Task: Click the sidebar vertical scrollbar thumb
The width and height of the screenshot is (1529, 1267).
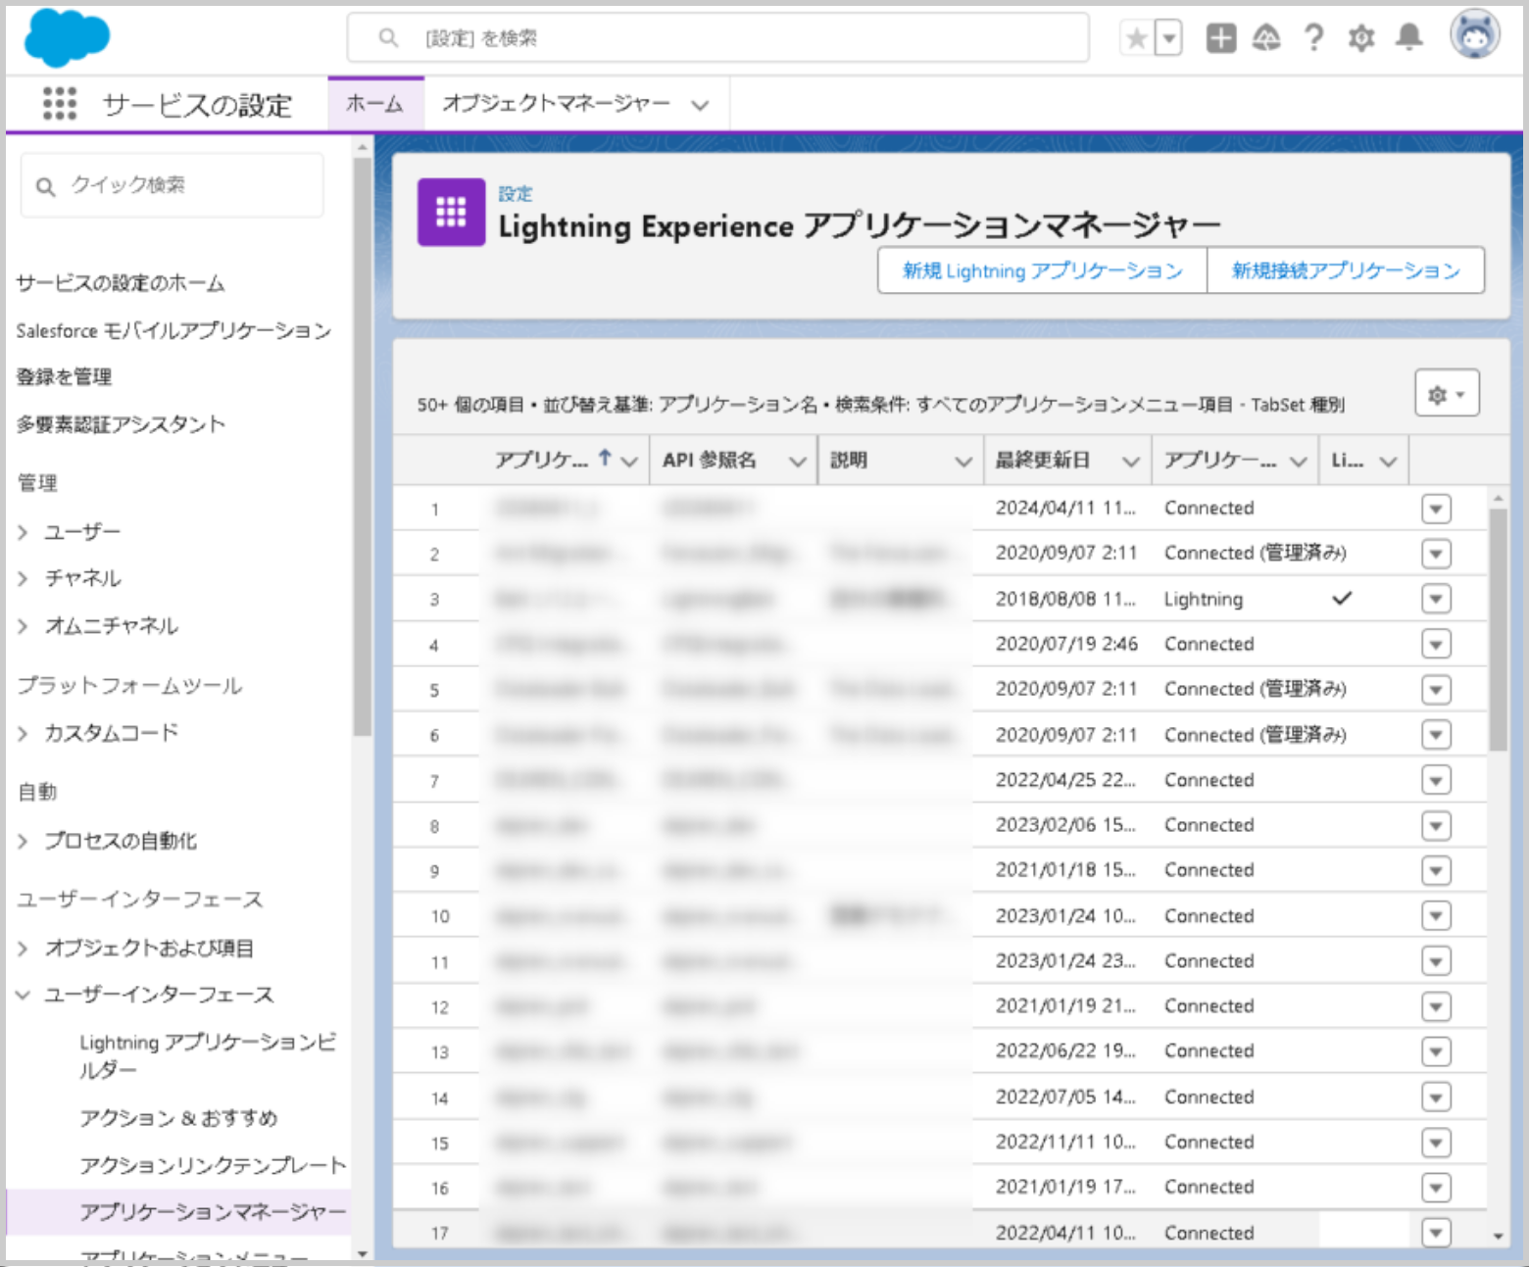Action: click(363, 446)
